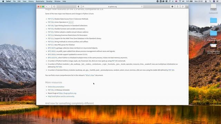221x124 pixels.
Task: Open the What's New document link
Action: point(90,75)
